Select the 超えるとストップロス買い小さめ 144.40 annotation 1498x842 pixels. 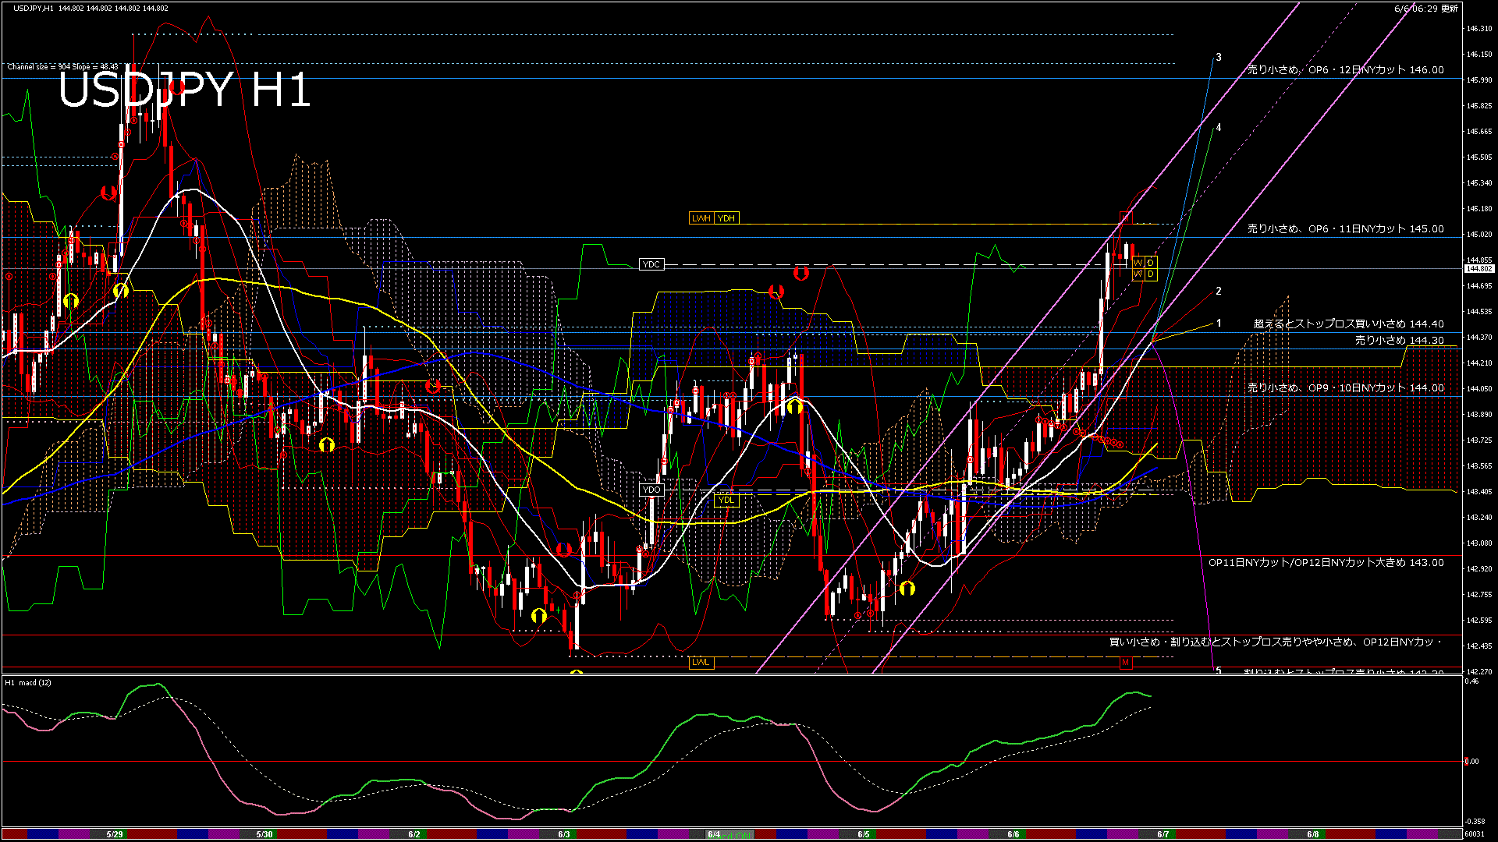1349,323
